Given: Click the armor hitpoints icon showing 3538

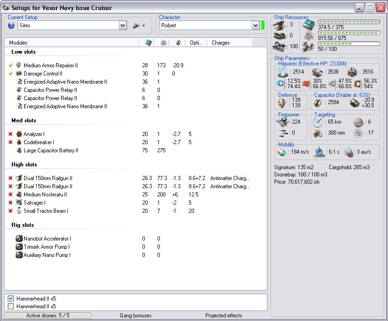Looking at the screenshot, I should point(317,72).
